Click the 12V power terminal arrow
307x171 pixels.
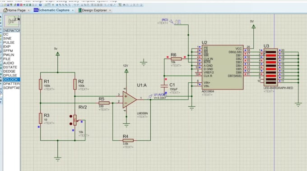(x=126, y=71)
